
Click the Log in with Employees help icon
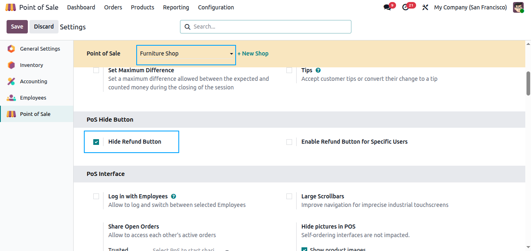click(173, 196)
